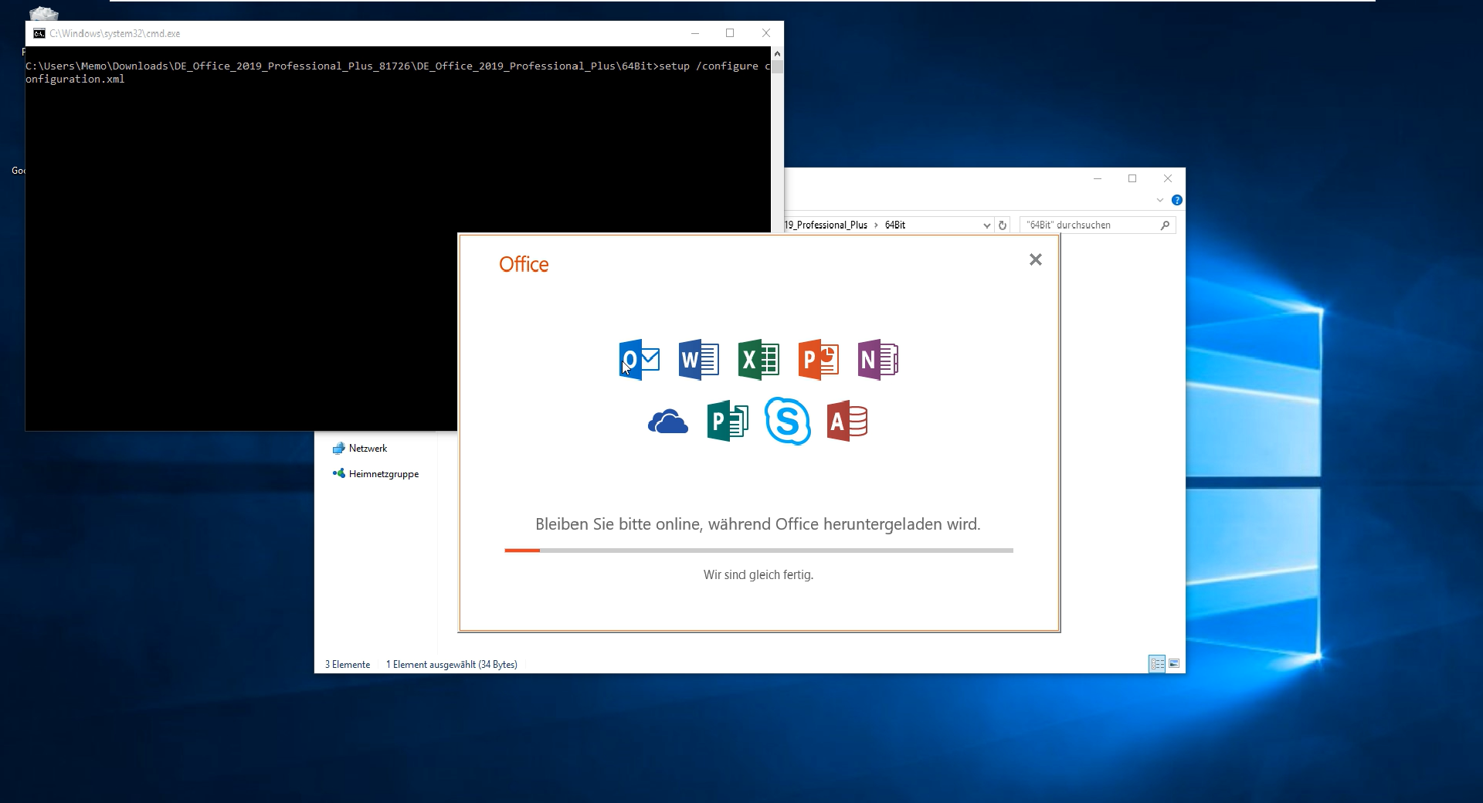Click the OneDrive cloud icon
Screen dimensions: 1483x803
668,422
